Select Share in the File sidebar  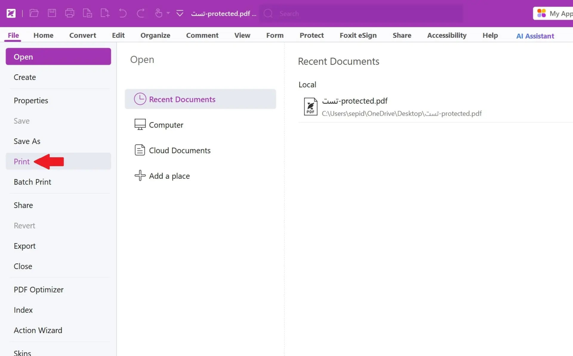coord(58,205)
